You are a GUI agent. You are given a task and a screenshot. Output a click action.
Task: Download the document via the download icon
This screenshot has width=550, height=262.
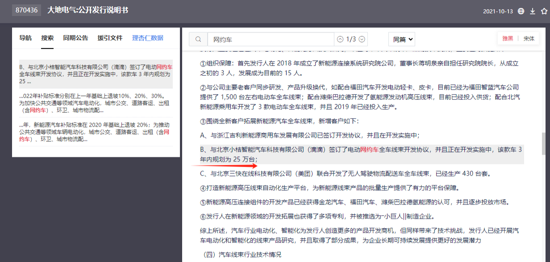click(x=533, y=12)
